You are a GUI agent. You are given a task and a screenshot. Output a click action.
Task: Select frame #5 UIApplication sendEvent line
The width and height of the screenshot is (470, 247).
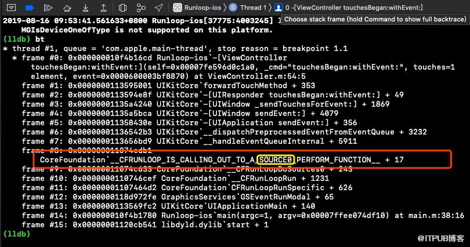click(x=189, y=123)
